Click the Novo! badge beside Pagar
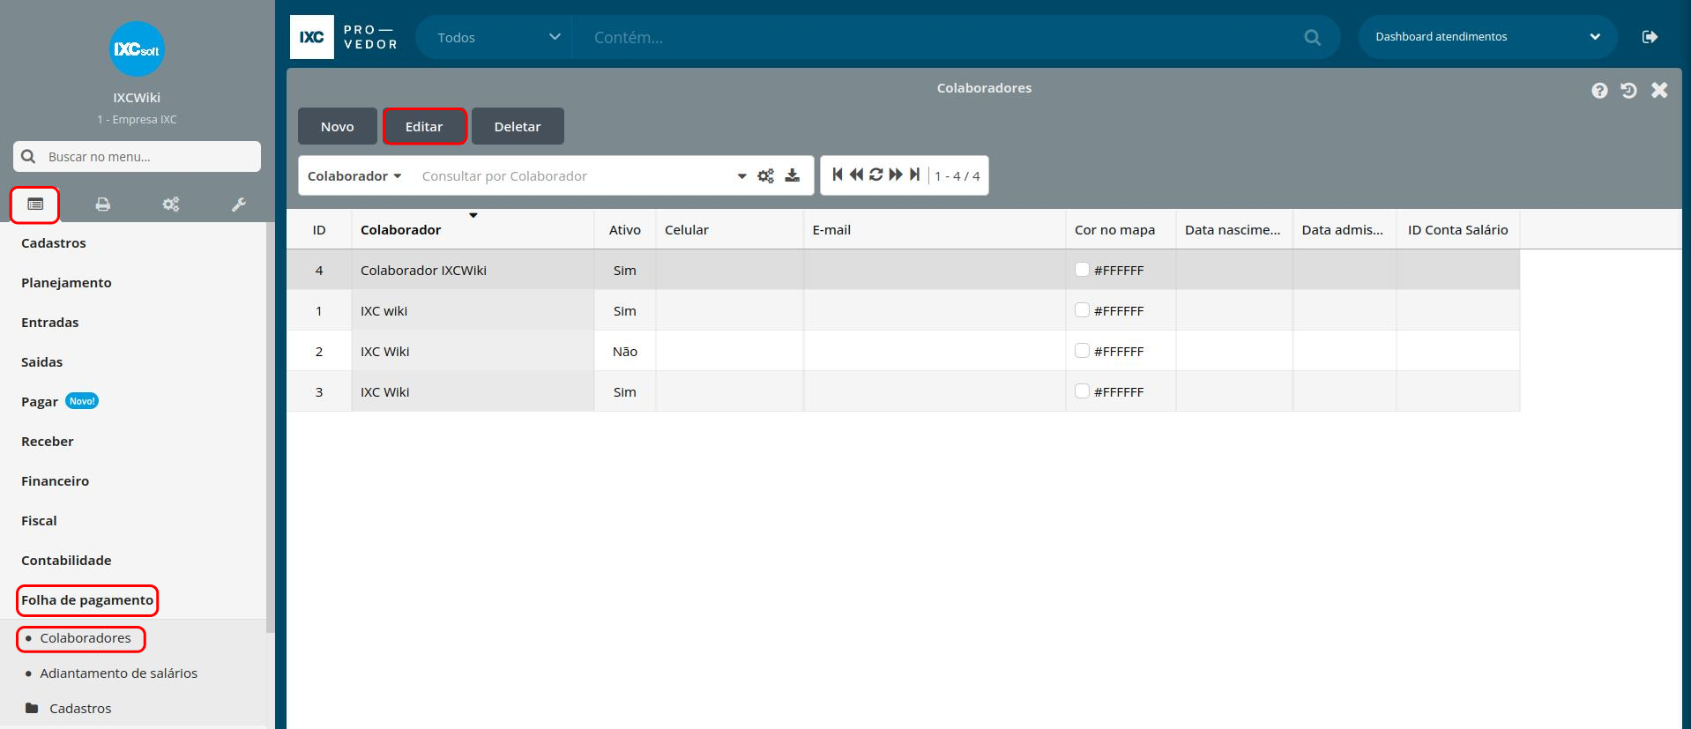1691x729 pixels. coord(82,401)
